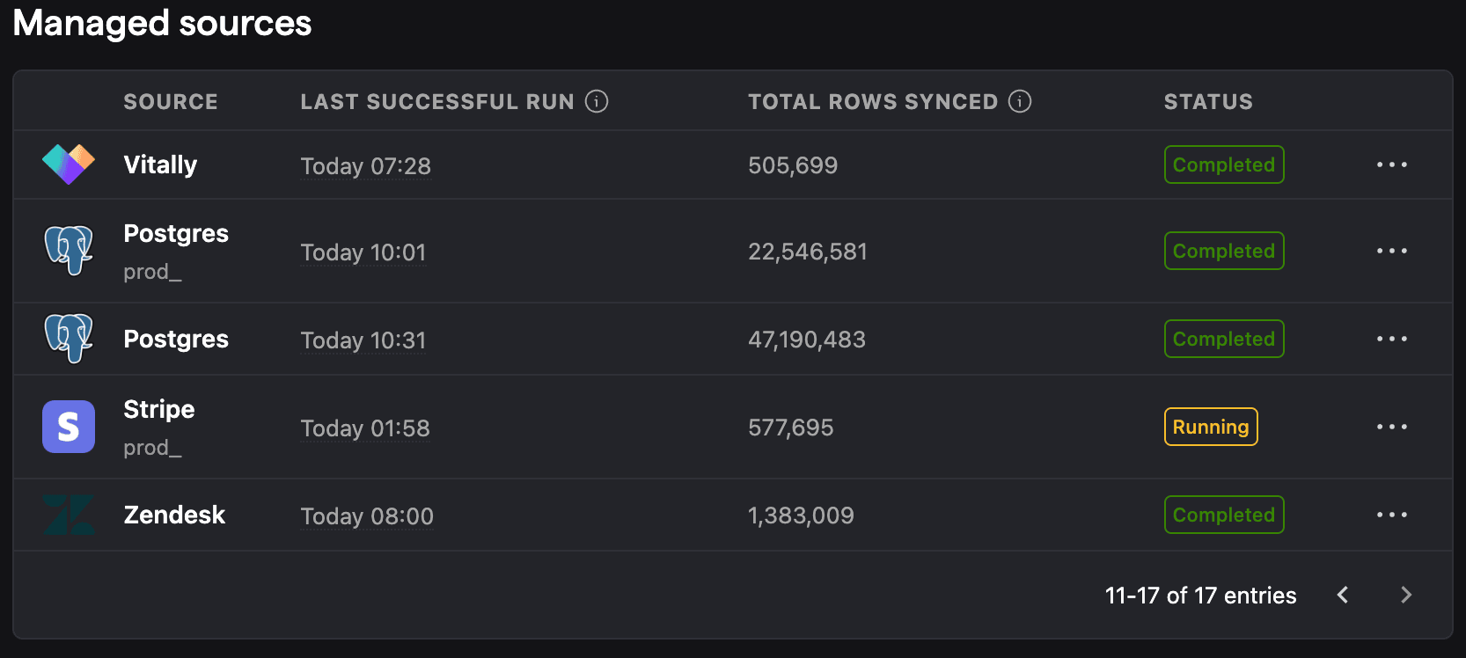
Task: Click the 'Today 10:31' last run time
Action: 363,340
